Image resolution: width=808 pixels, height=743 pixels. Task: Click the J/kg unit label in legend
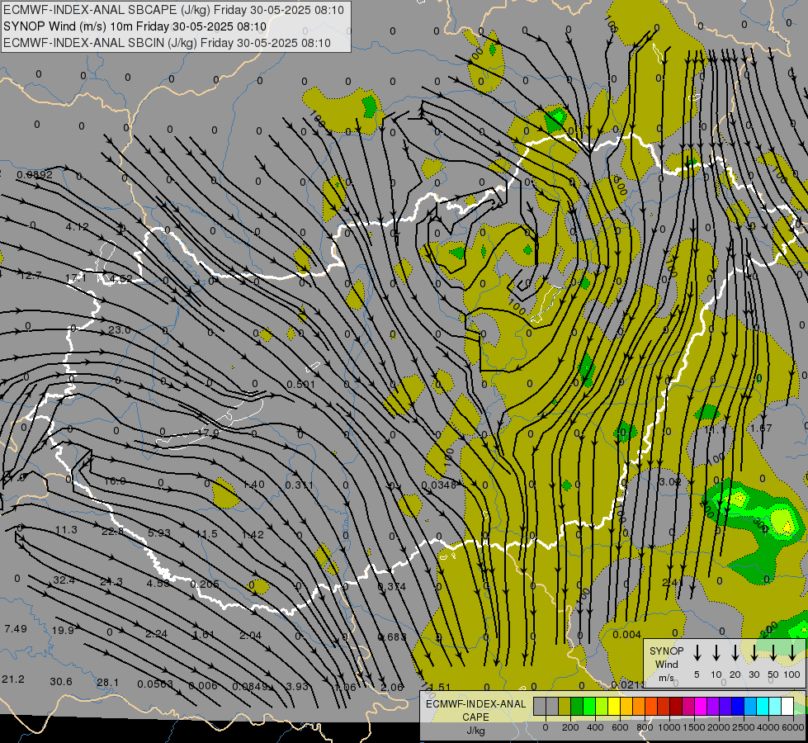click(x=475, y=731)
